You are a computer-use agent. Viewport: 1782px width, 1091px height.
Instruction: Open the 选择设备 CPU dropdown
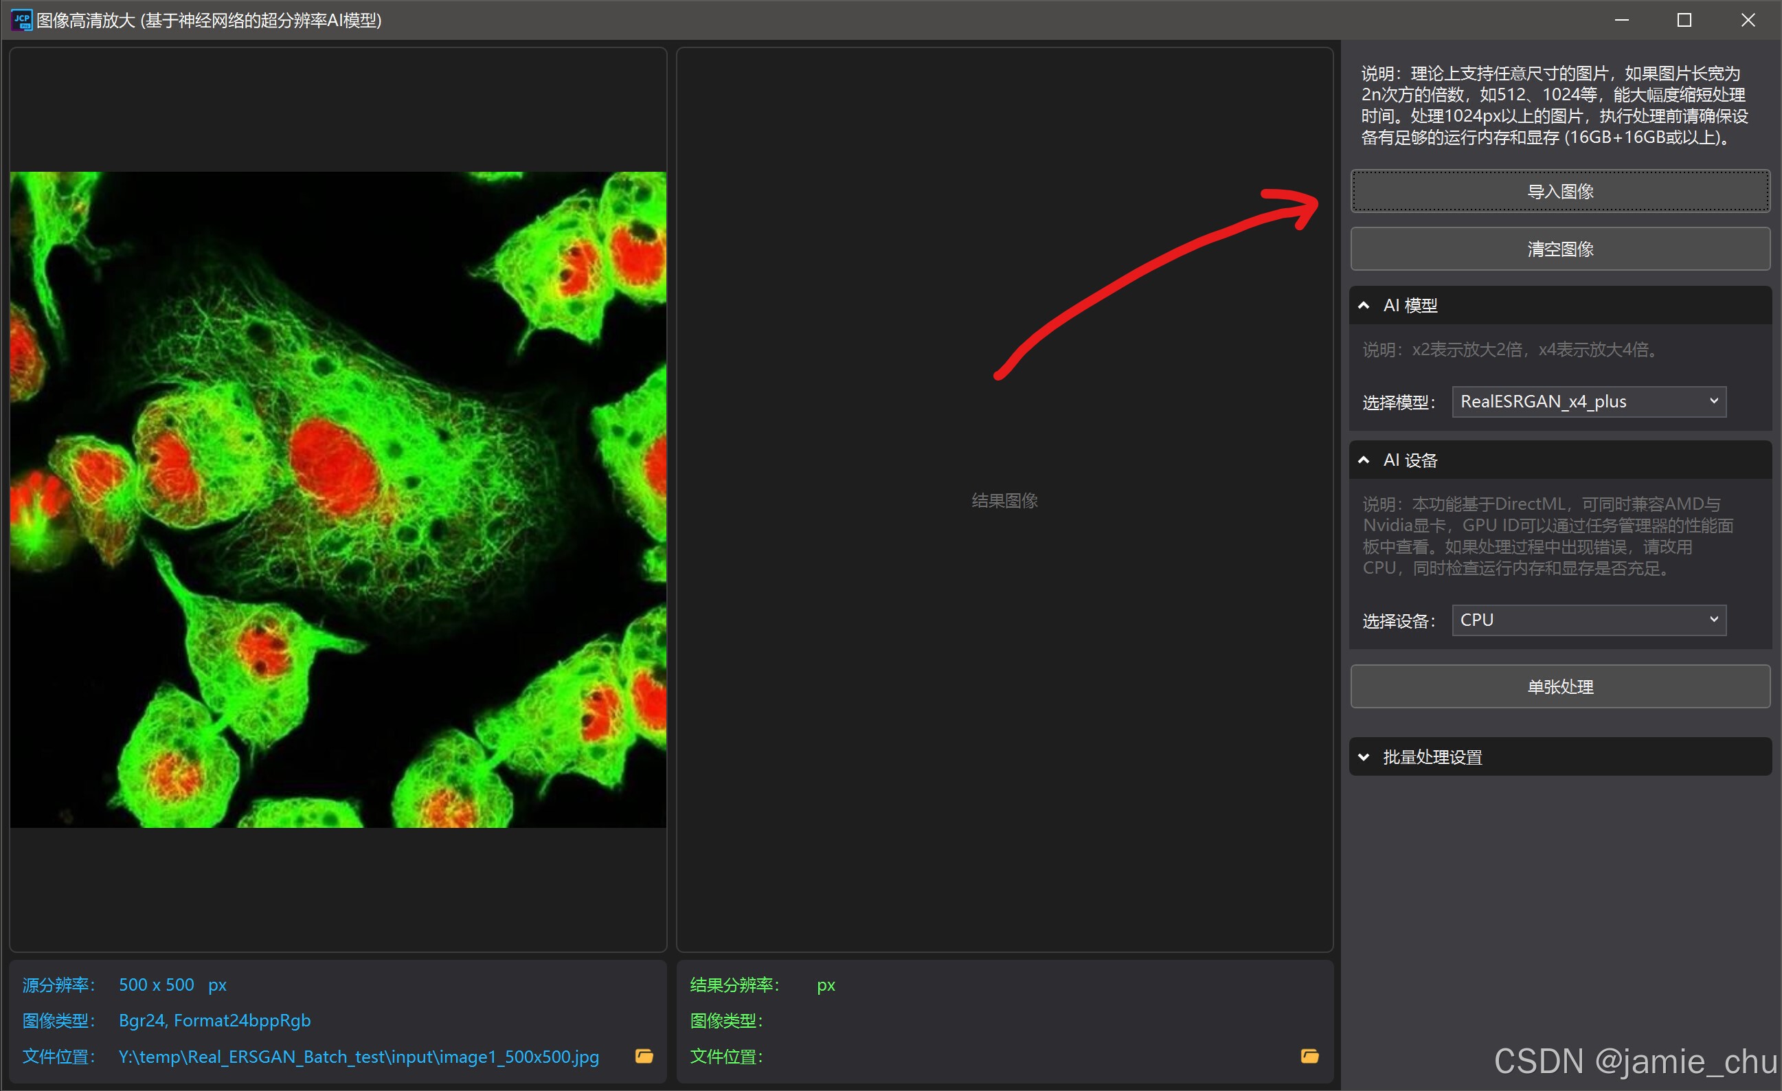coord(1588,620)
